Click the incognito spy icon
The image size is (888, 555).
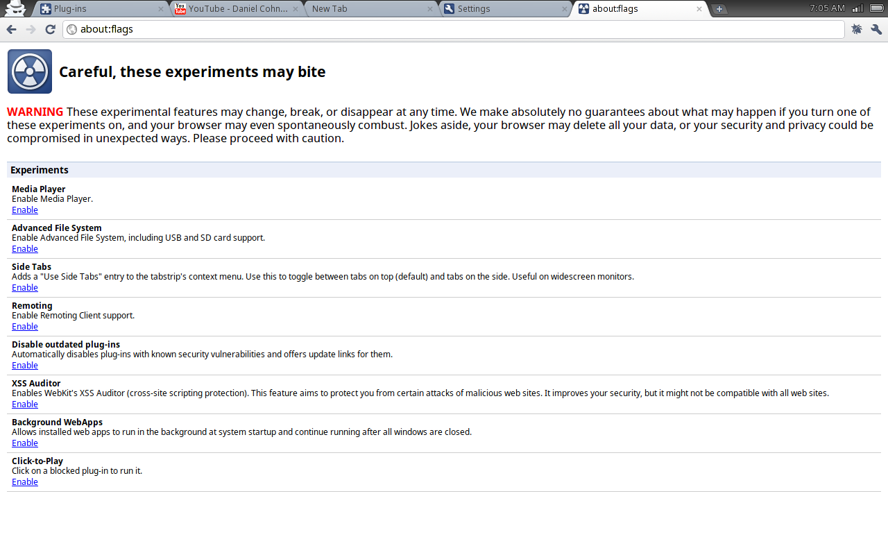click(15, 9)
